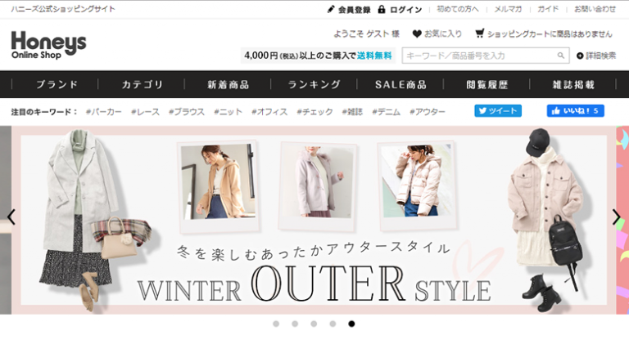Open the ランキング menu
Image resolution: width=629 pixels, height=353 pixels.
point(314,84)
